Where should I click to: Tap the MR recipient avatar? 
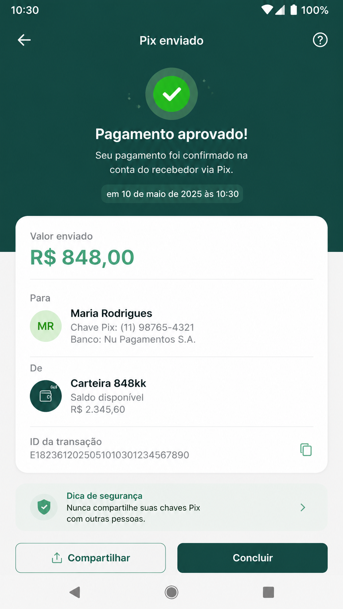point(46,326)
